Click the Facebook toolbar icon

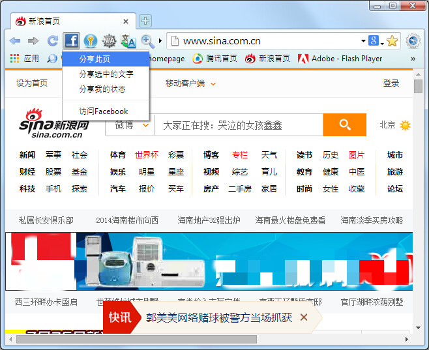72,41
